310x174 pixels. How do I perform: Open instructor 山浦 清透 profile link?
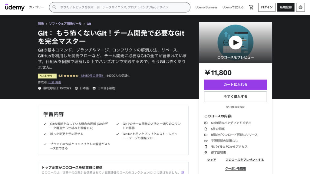pyautogui.click(x=54, y=82)
